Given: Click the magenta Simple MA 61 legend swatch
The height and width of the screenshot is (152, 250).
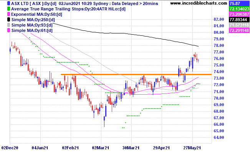Looking at the screenshot, I should coord(8,30).
